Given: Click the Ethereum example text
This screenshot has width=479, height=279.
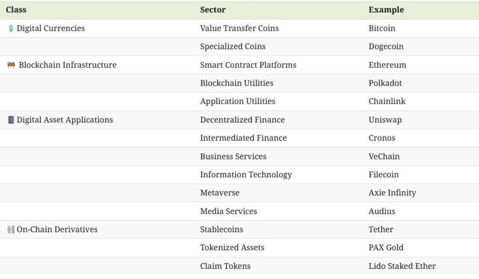Looking at the screenshot, I should (387, 65).
